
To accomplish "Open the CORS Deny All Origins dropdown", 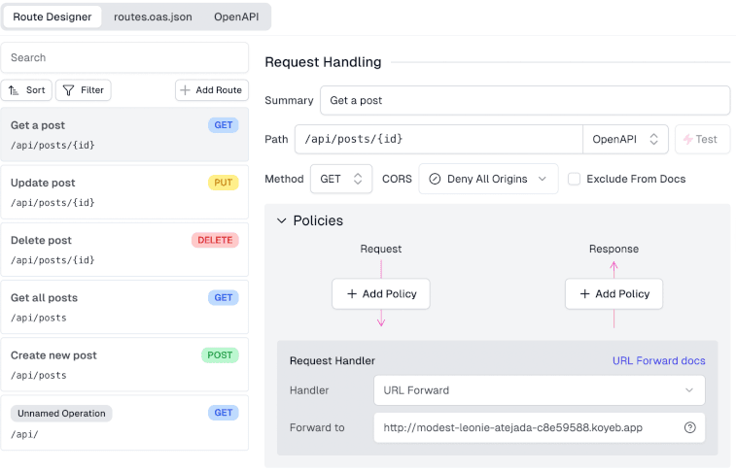I will click(x=488, y=179).
